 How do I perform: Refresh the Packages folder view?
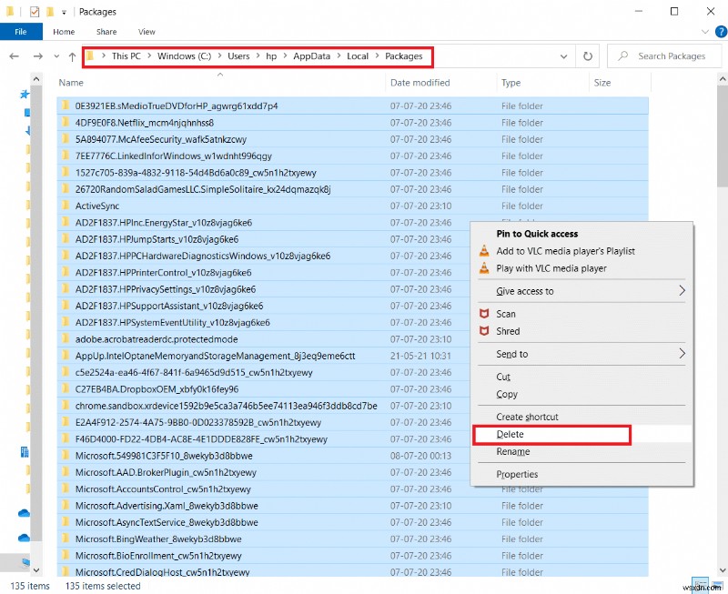[587, 56]
